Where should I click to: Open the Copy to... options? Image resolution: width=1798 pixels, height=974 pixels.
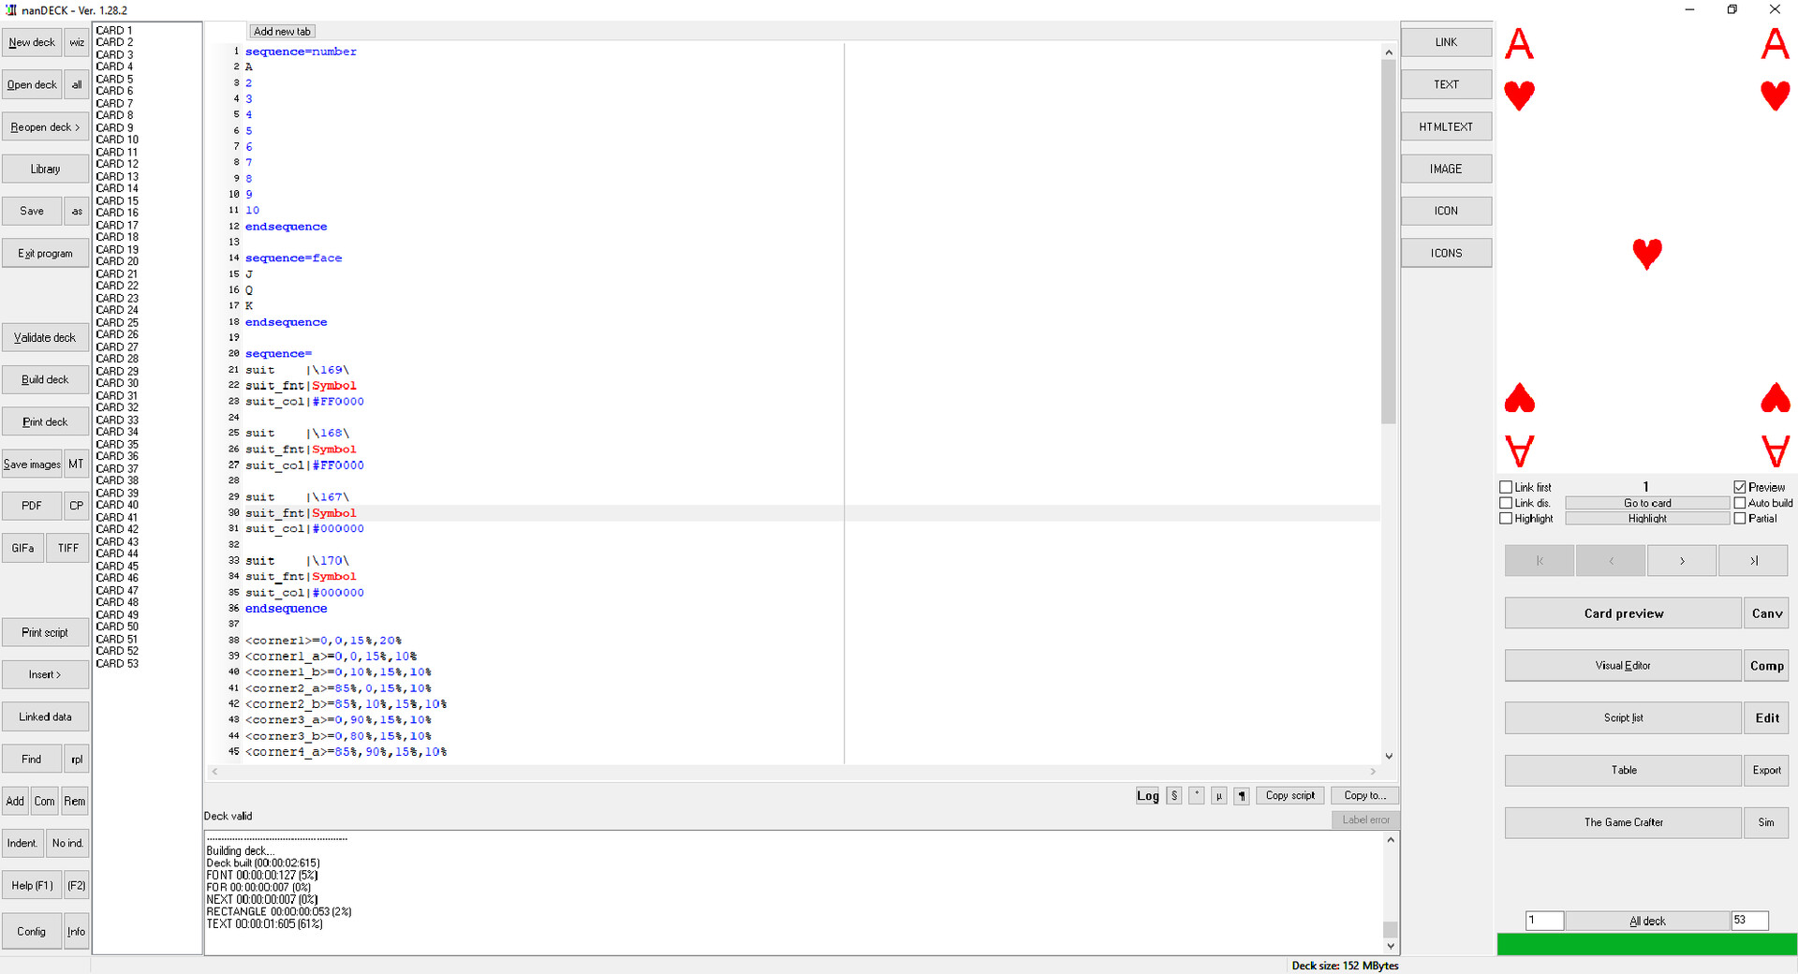coord(1364,796)
